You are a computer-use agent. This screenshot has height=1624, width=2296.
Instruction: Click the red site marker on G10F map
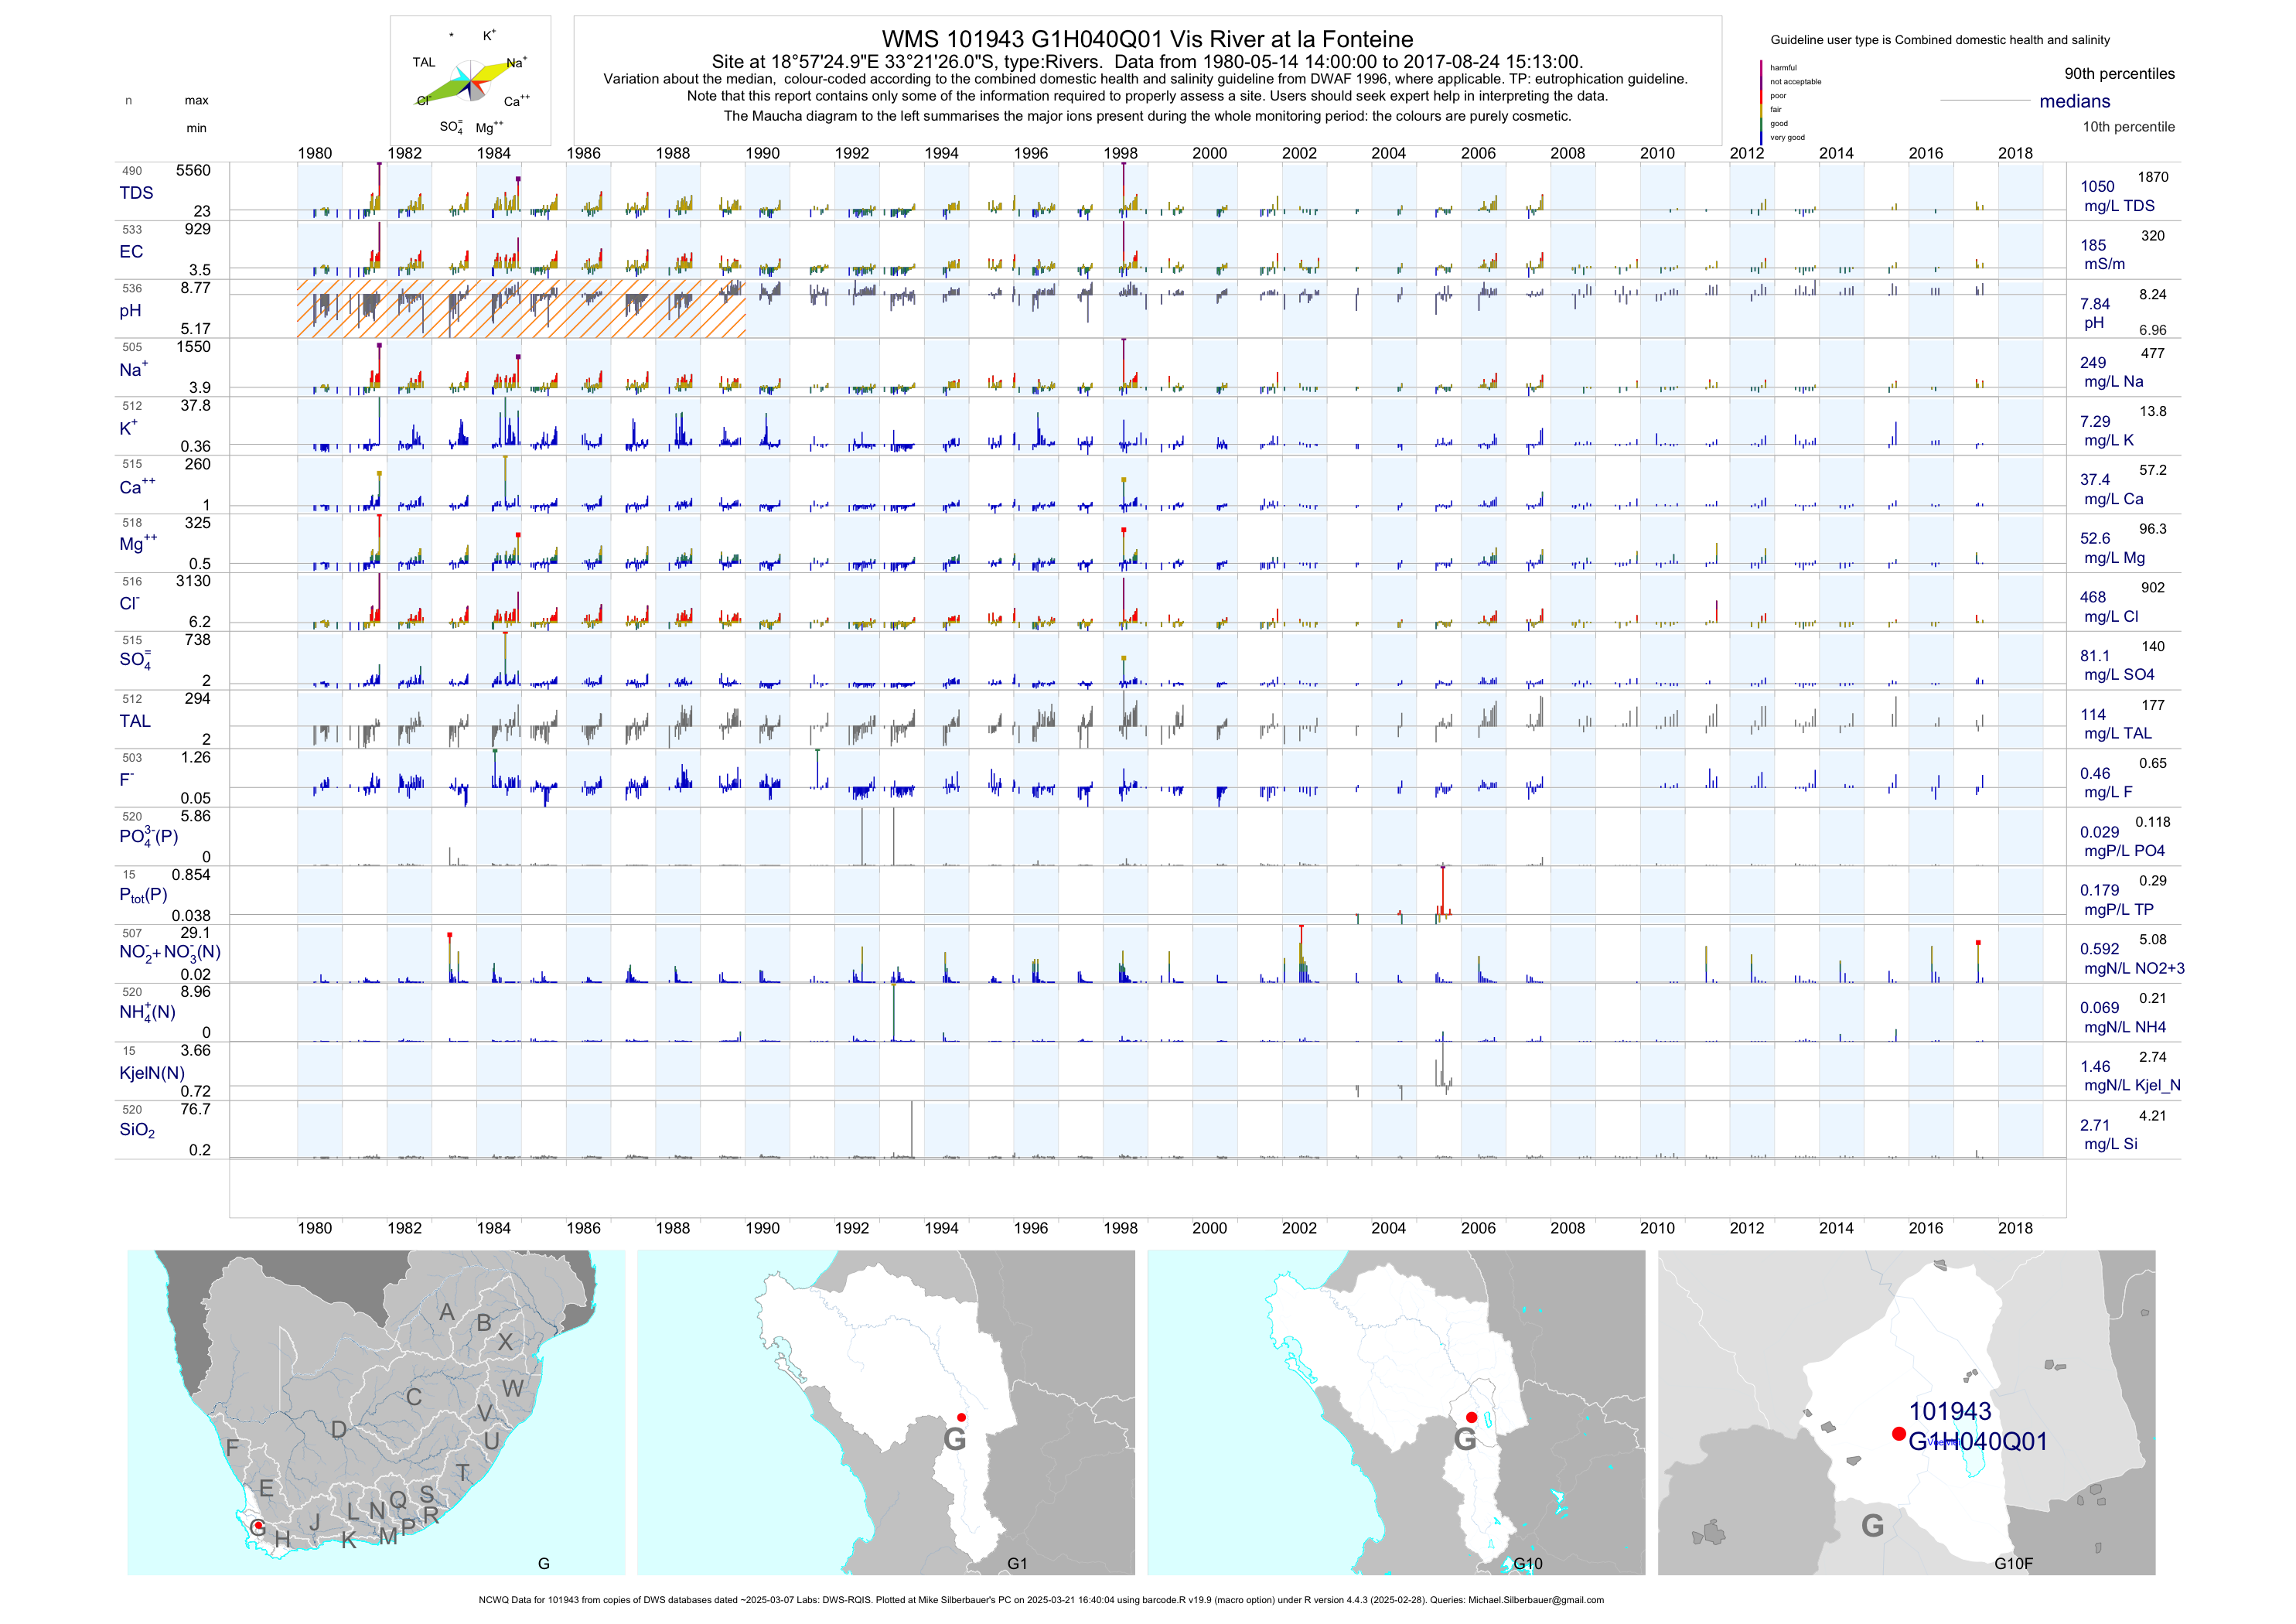tap(1898, 1434)
